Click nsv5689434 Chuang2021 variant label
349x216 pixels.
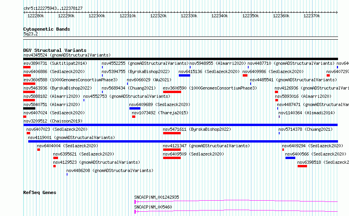[x=129, y=88]
